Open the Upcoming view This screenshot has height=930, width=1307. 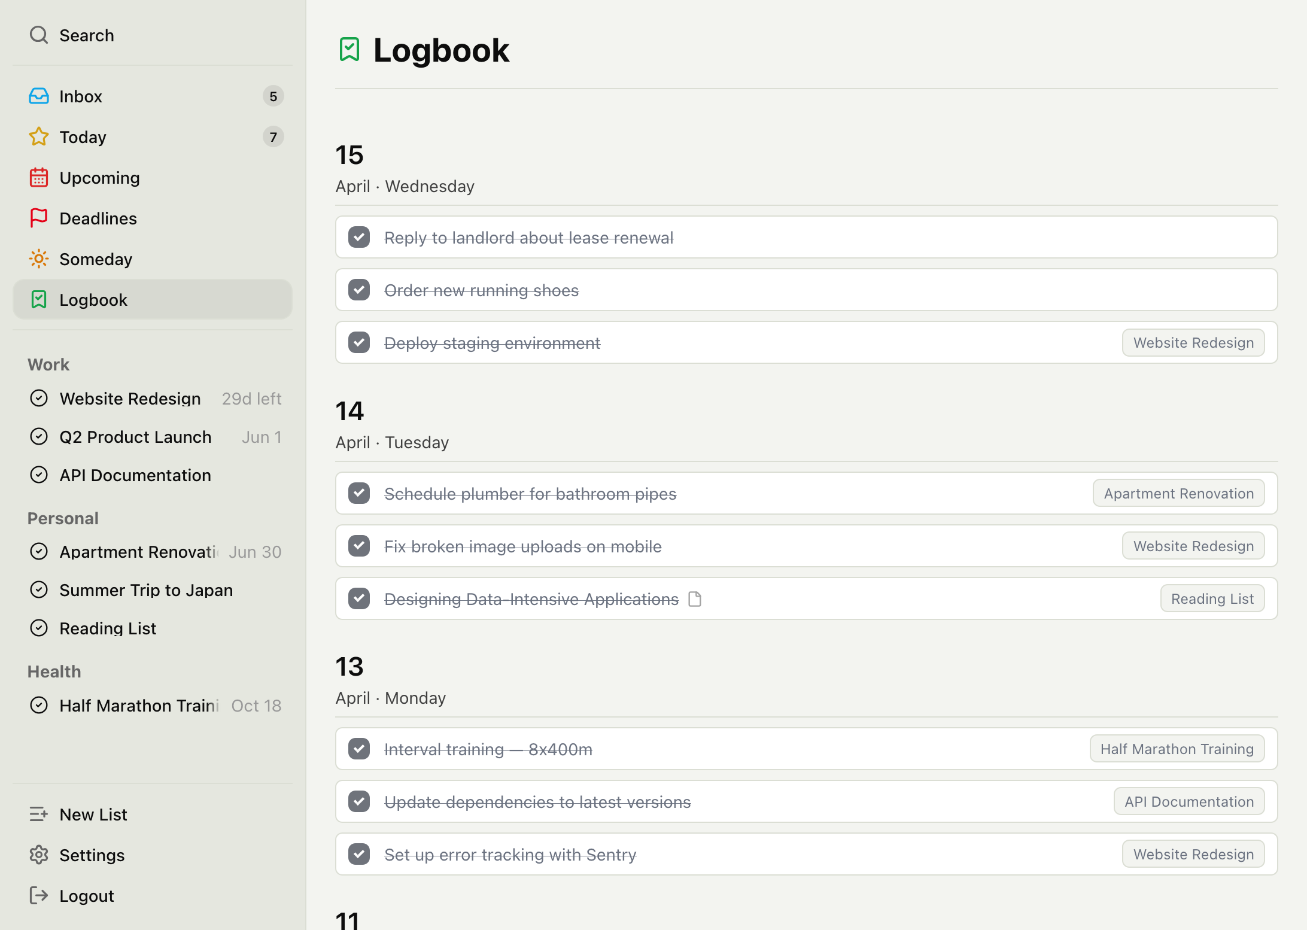pos(153,178)
